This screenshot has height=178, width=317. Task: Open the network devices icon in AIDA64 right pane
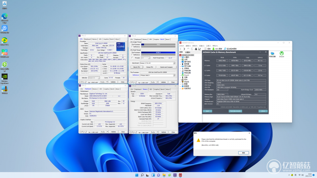click(x=273, y=54)
